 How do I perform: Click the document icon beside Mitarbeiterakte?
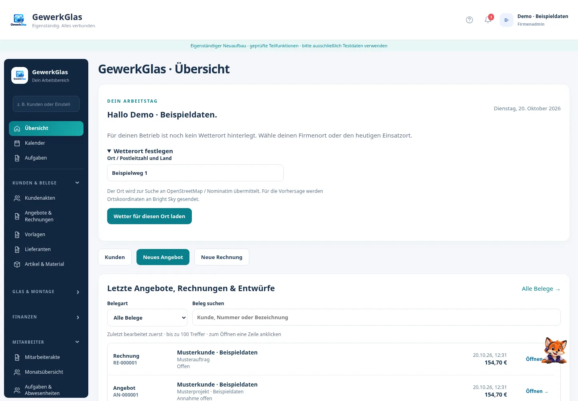(x=17, y=357)
